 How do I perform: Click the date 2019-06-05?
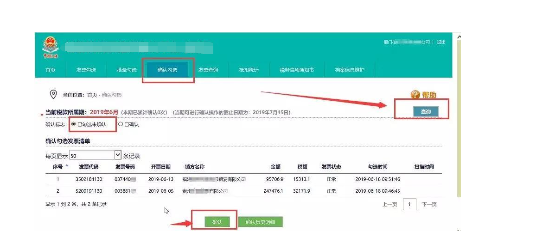pos(161,191)
